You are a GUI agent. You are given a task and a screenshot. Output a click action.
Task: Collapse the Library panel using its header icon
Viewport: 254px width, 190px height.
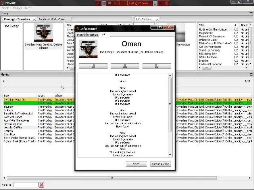coord(251,13)
